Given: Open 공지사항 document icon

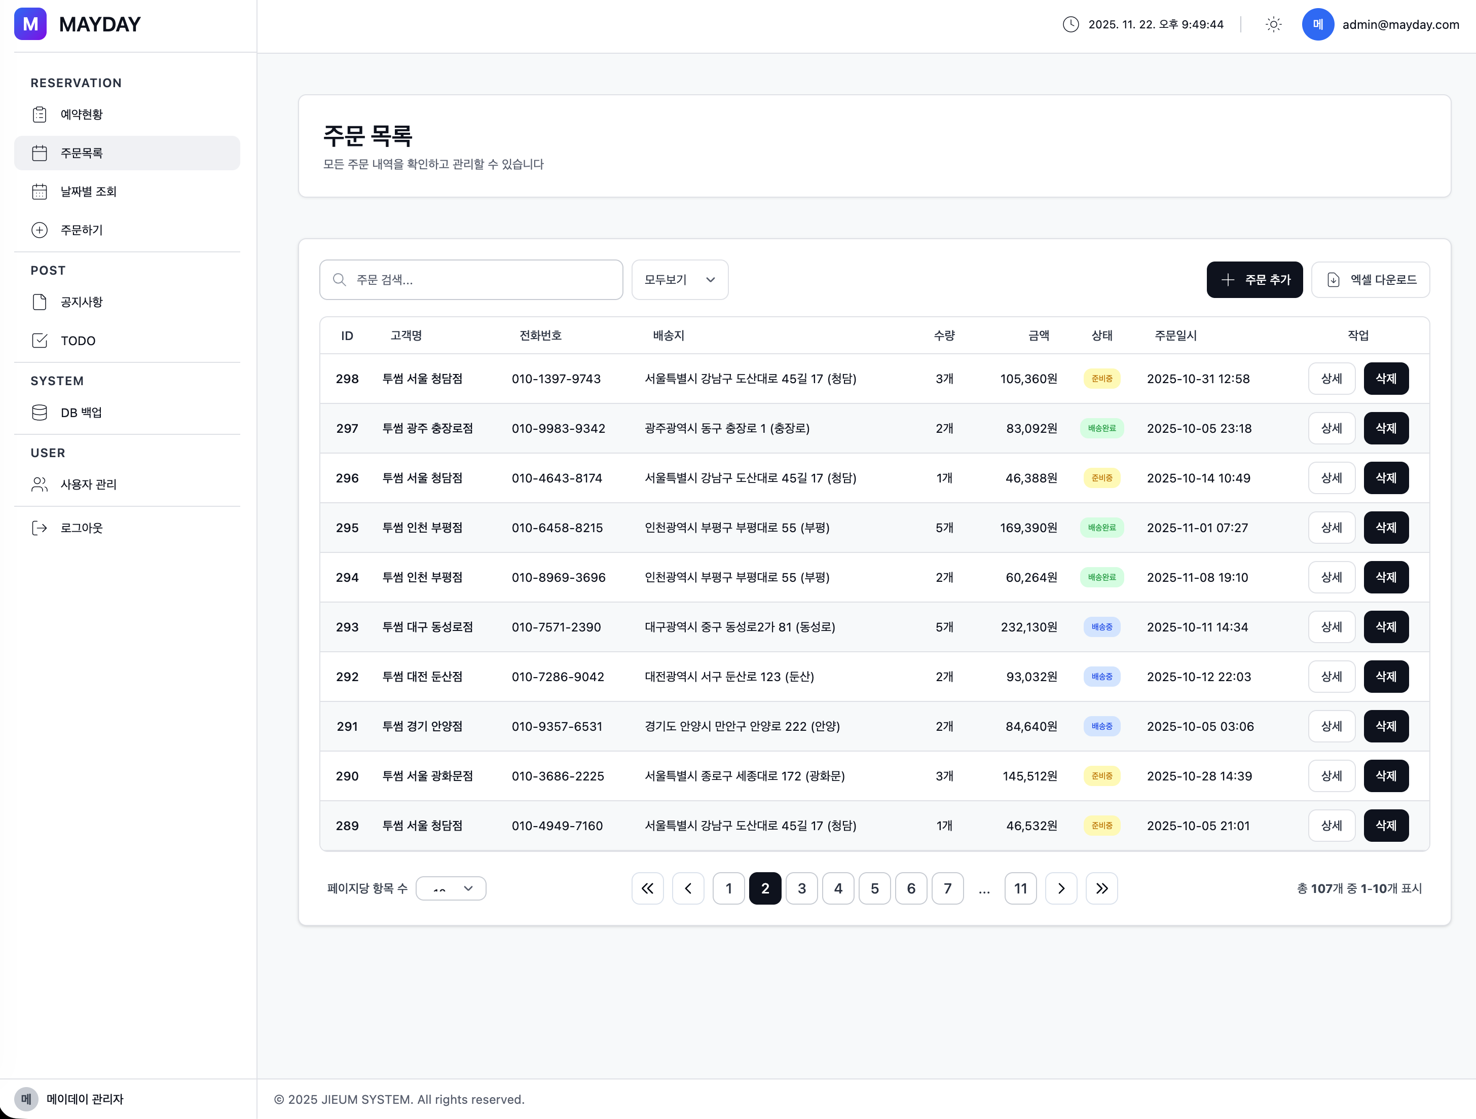Looking at the screenshot, I should 40,302.
